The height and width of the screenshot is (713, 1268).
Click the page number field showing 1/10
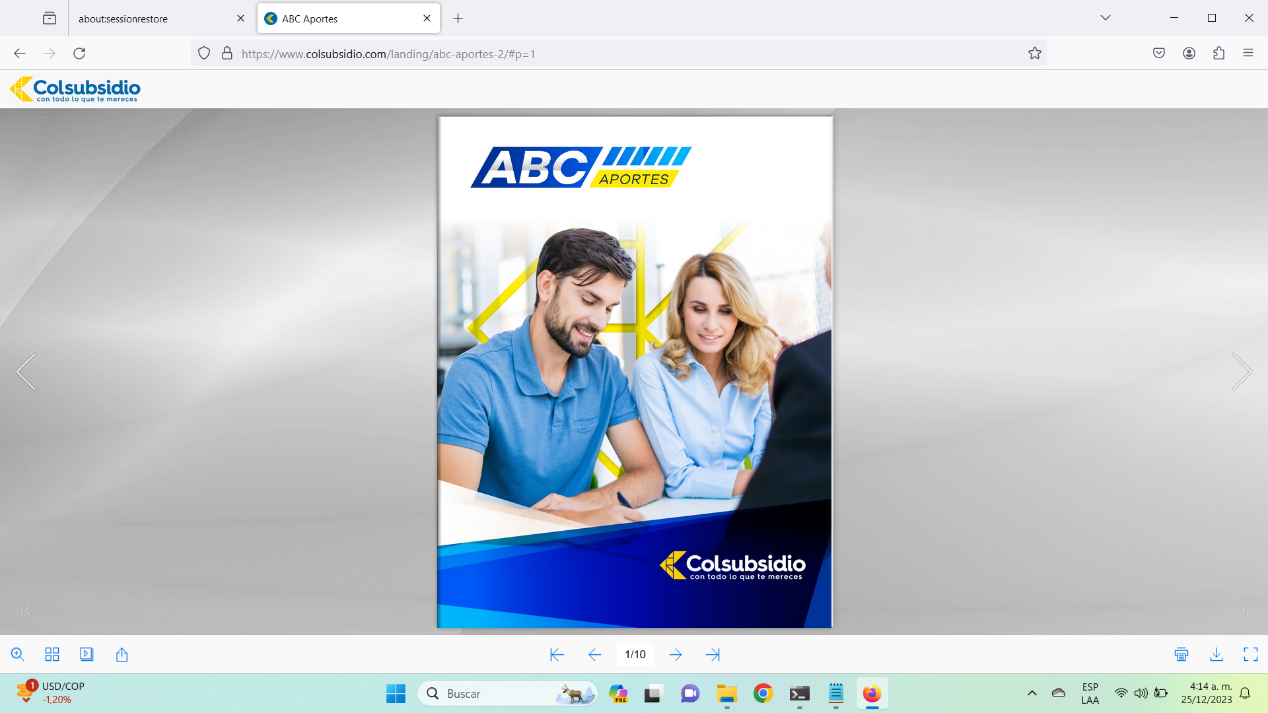pos(635,654)
